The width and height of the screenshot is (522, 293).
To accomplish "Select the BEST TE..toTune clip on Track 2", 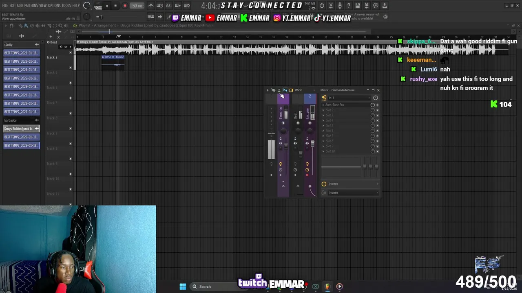I will coord(113,62).
